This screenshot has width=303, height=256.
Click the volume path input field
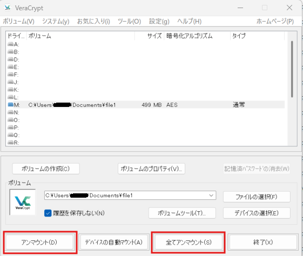pos(130,196)
